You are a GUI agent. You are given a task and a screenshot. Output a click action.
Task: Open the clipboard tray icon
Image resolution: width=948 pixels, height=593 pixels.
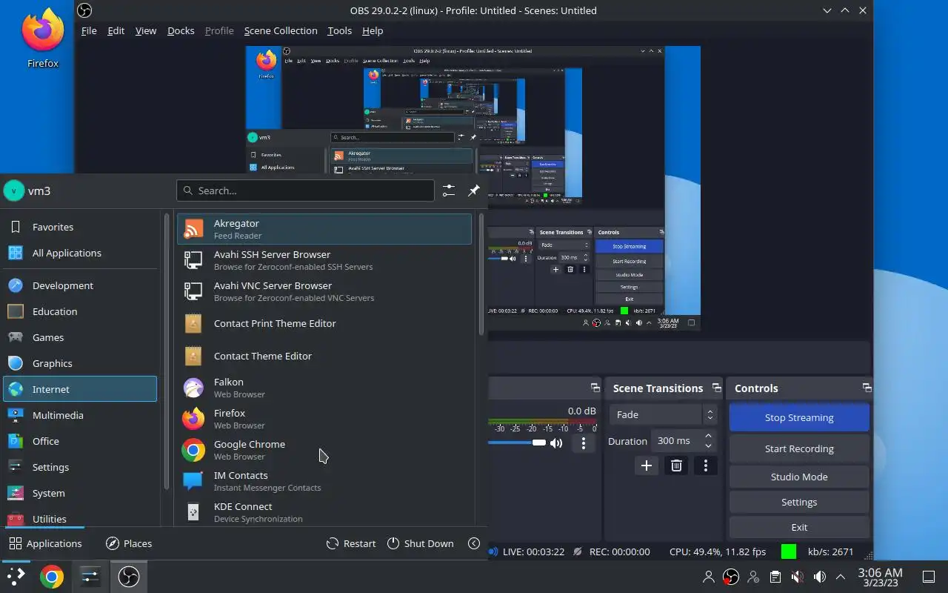[775, 577]
